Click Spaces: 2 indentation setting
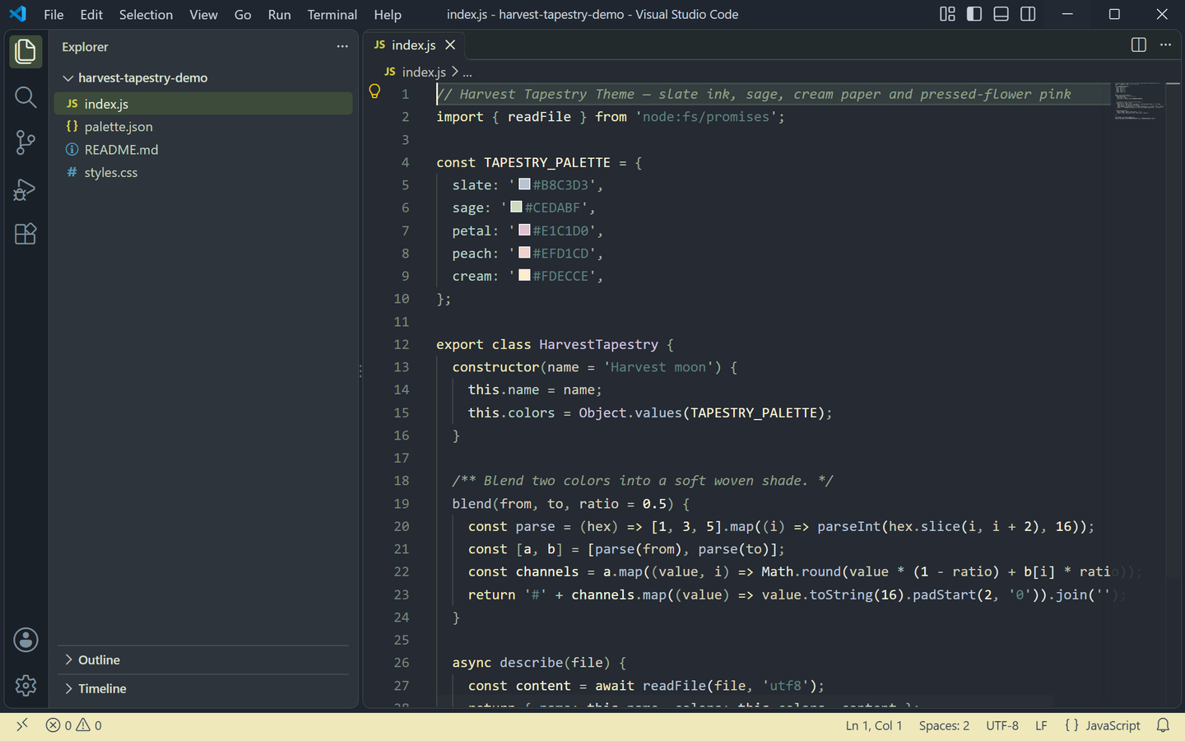The width and height of the screenshot is (1185, 741). [x=944, y=725]
